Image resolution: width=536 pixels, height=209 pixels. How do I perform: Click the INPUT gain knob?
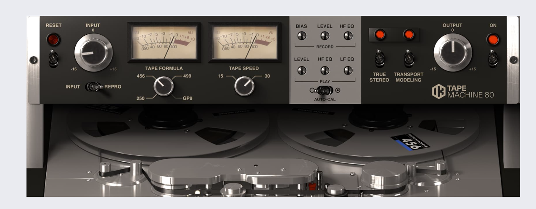pyautogui.click(x=93, y=53)
